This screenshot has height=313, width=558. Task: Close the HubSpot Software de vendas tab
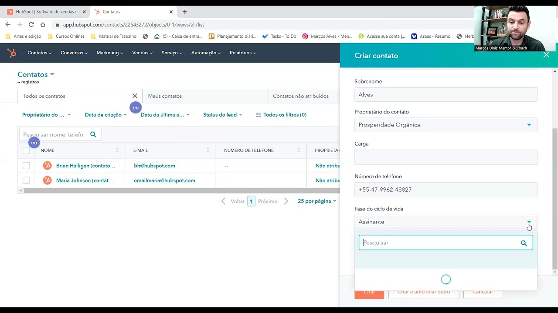click(x=84, y=12)
